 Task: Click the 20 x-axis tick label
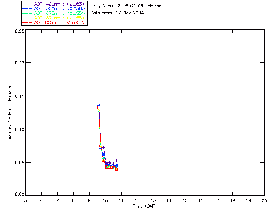click(264, 200)
